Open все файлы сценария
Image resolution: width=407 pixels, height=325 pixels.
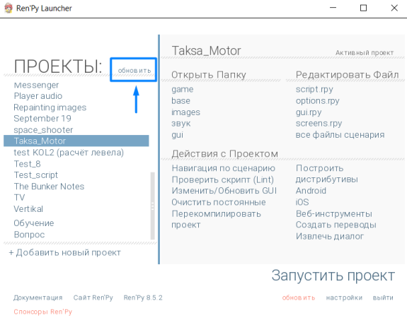(x=340, y=135)
